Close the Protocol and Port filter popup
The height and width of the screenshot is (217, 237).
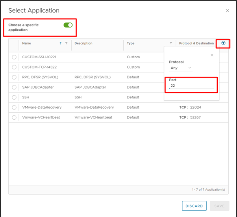tap(212, 55)
